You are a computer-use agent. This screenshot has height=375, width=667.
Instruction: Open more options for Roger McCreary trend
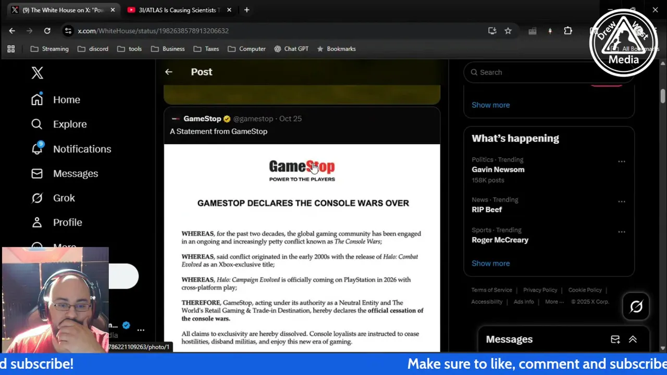622,232
